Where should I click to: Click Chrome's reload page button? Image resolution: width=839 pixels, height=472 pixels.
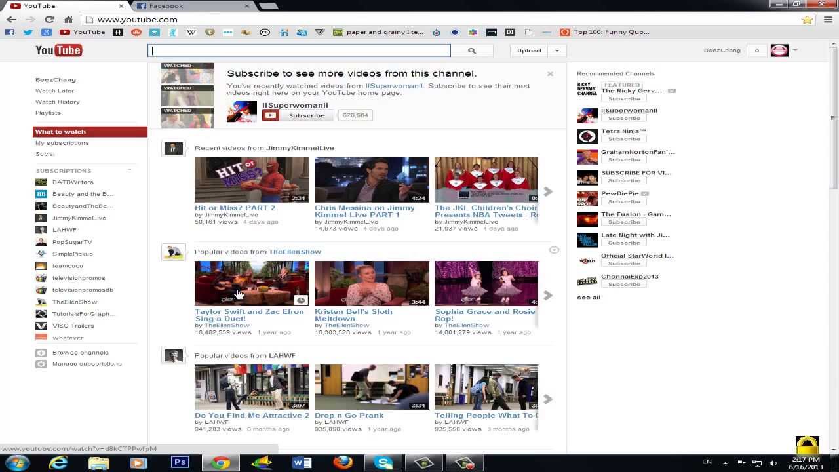click(49, 20)
